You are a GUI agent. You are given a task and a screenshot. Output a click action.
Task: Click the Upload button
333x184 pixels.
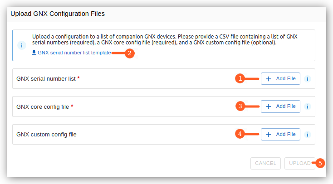coord(300,163)
